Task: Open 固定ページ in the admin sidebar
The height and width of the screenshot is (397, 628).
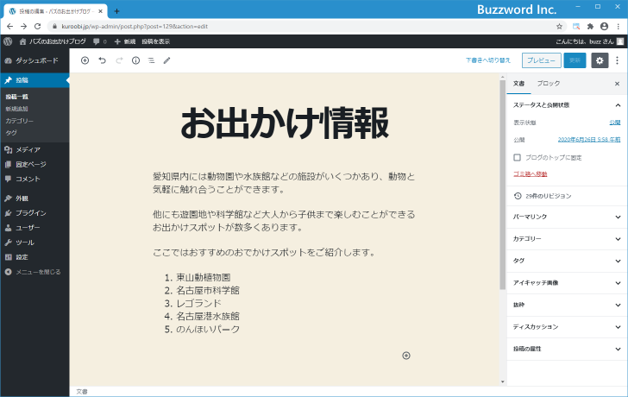Action: [35, 164]
